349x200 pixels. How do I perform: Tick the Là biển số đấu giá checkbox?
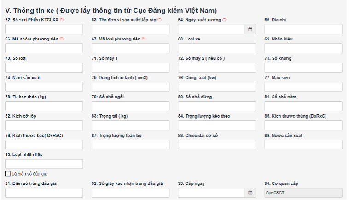8,174
